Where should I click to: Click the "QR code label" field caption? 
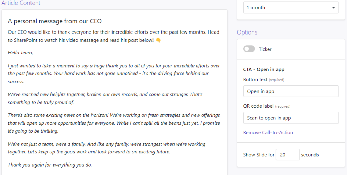[258, 106]
